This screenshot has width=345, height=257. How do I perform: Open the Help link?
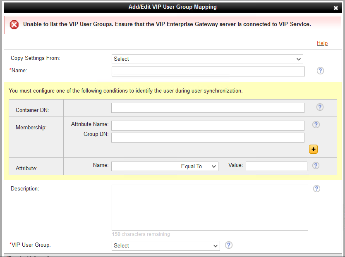322,43
